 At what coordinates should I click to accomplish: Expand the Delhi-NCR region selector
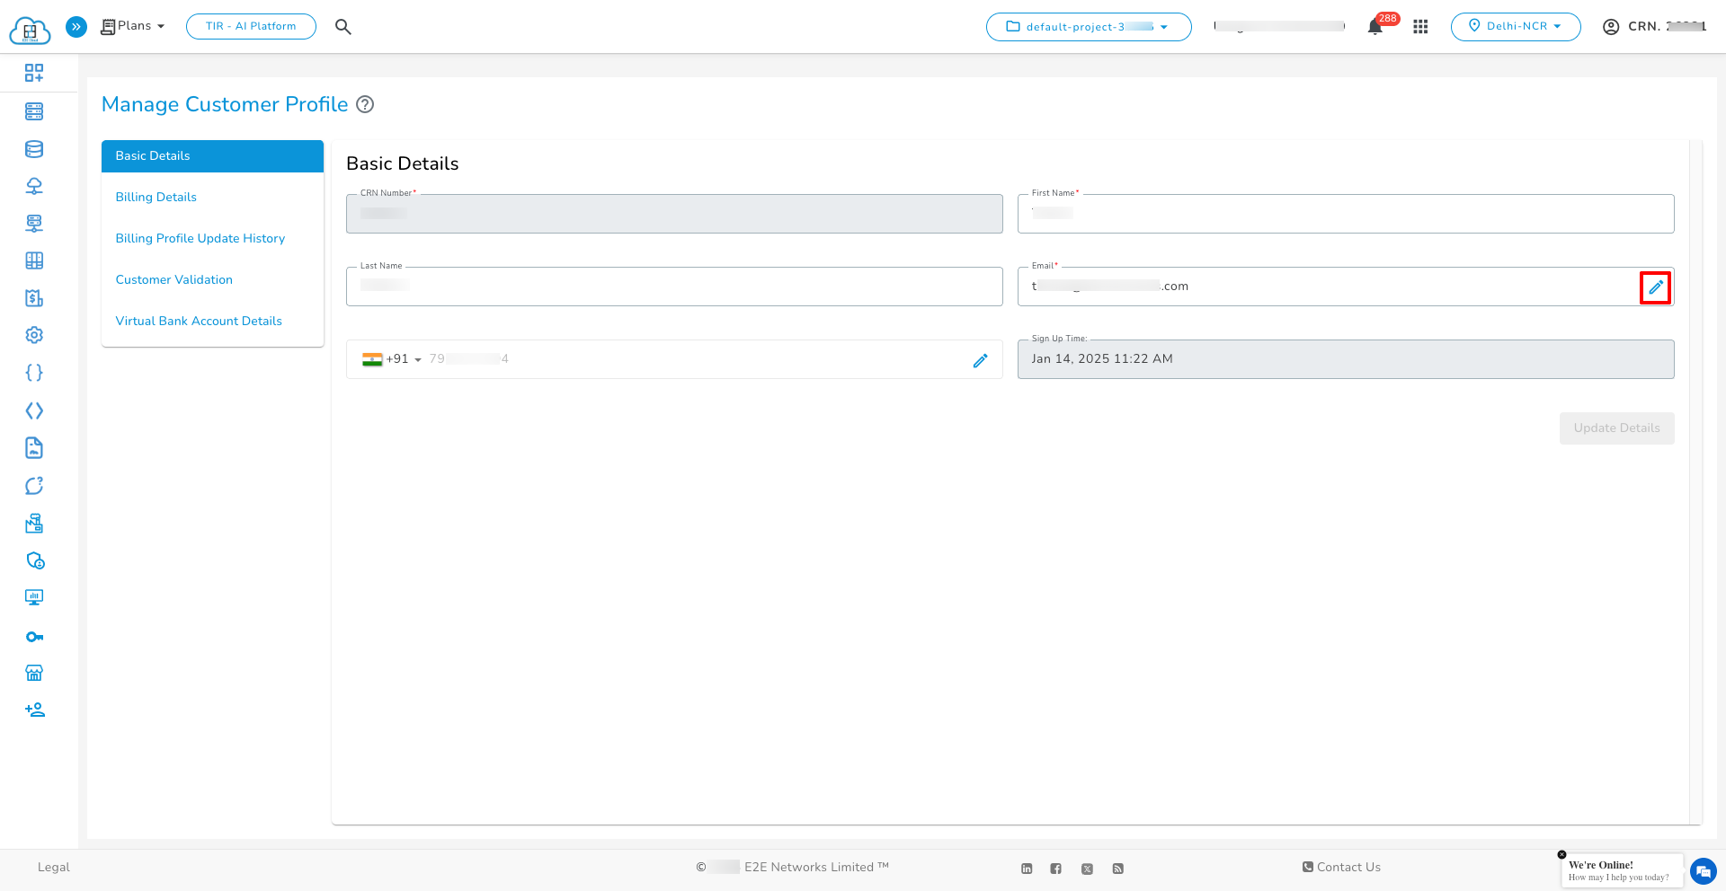click(1515, 26)
